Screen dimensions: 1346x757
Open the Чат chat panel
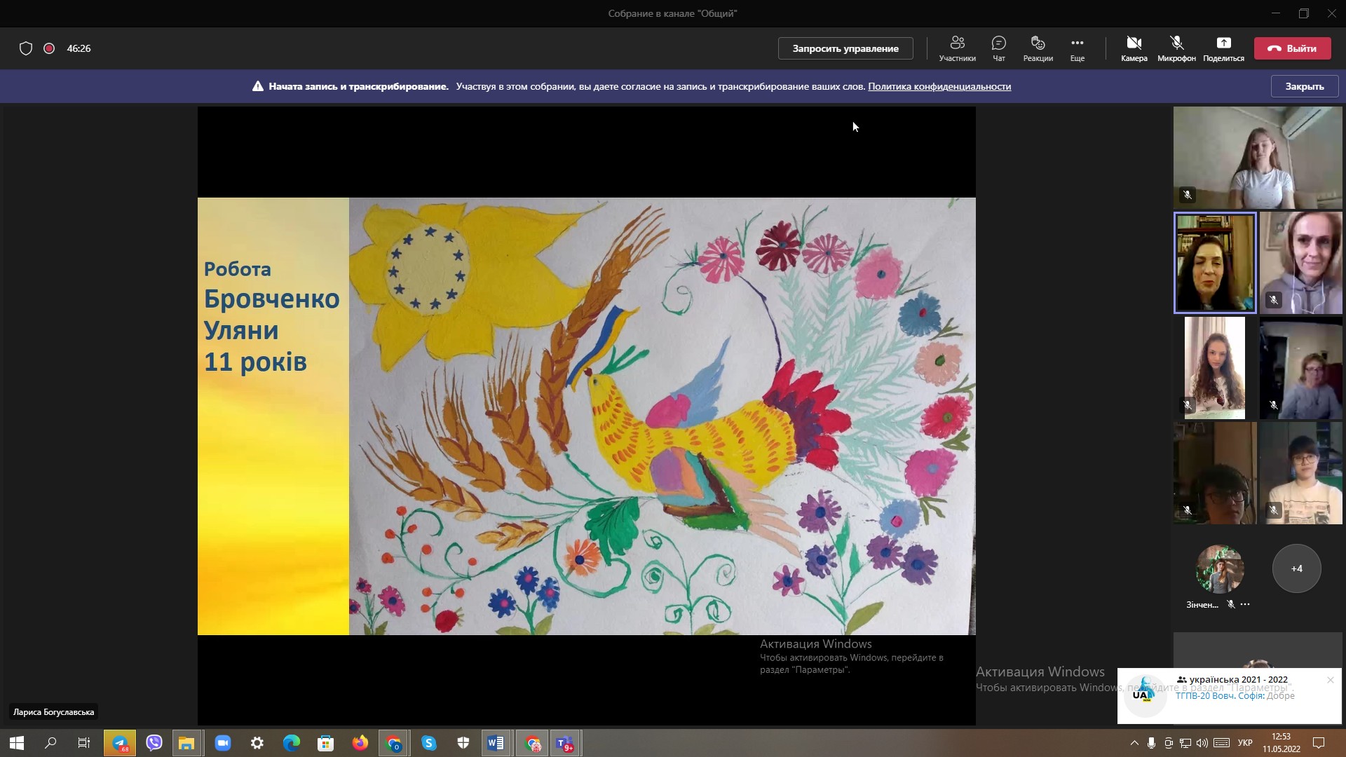pos(999,48)
